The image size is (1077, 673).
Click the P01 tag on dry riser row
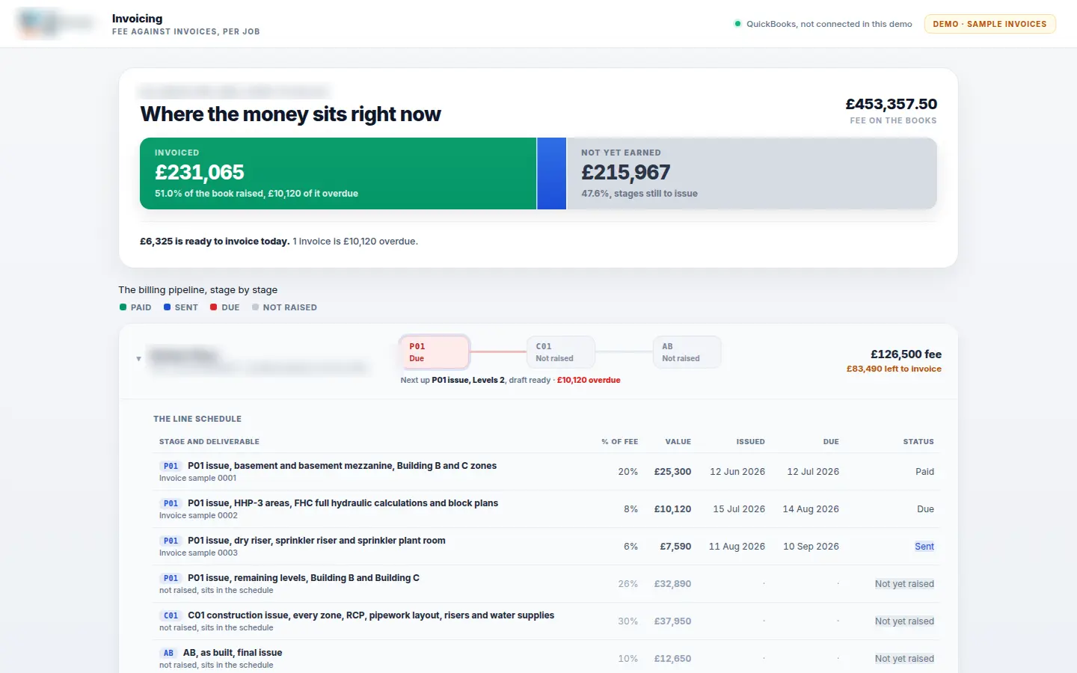coord(171,541)
